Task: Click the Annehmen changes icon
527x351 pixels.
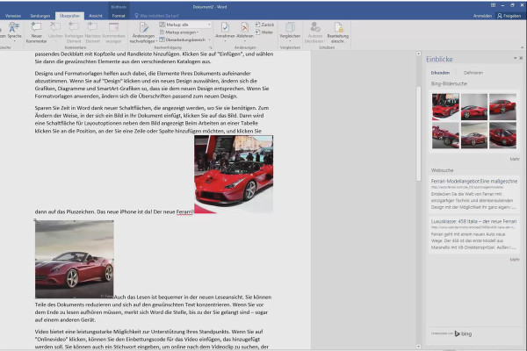Action: (225, 27)
